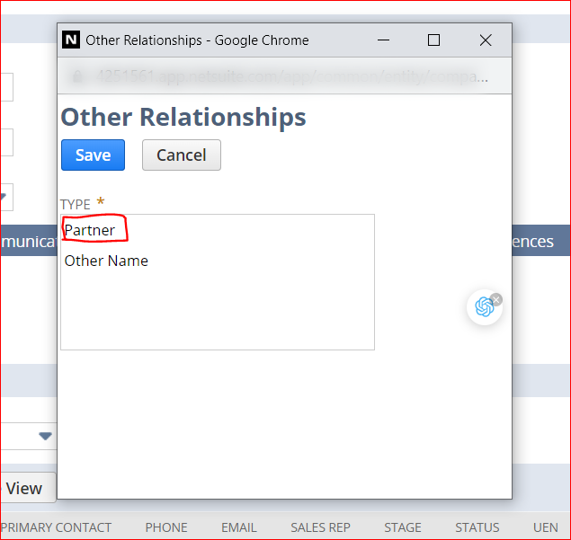
Task: Select Partner in the Type list
Action: [90, 230]
